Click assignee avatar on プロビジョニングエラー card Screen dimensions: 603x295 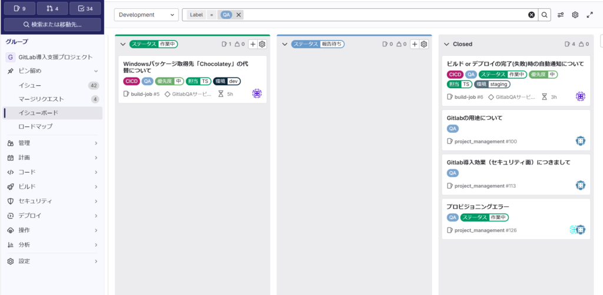pos(580,230)
